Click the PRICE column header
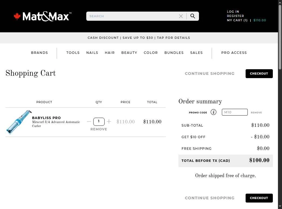The width and height of the screenshot is (282, 209). point(125,102)
